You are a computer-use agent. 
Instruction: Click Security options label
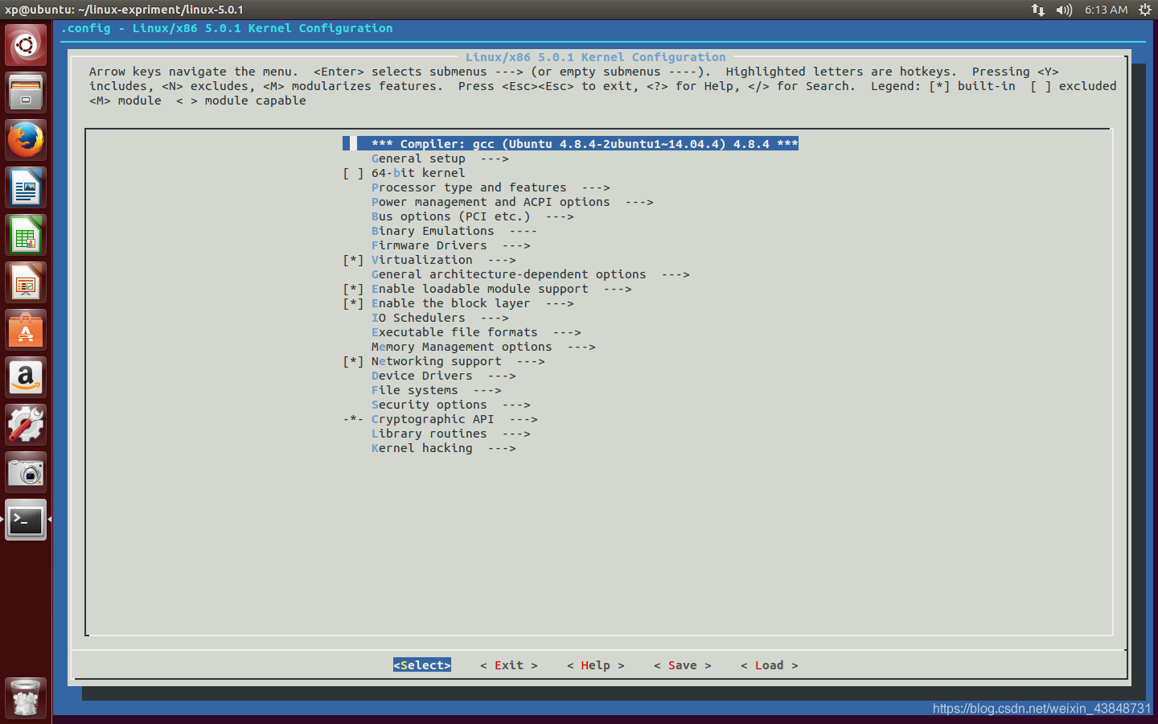429,405
